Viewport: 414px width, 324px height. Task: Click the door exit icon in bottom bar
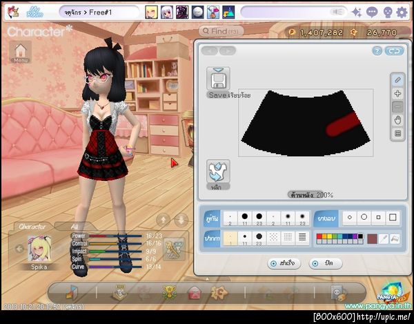tap(72, 292)
